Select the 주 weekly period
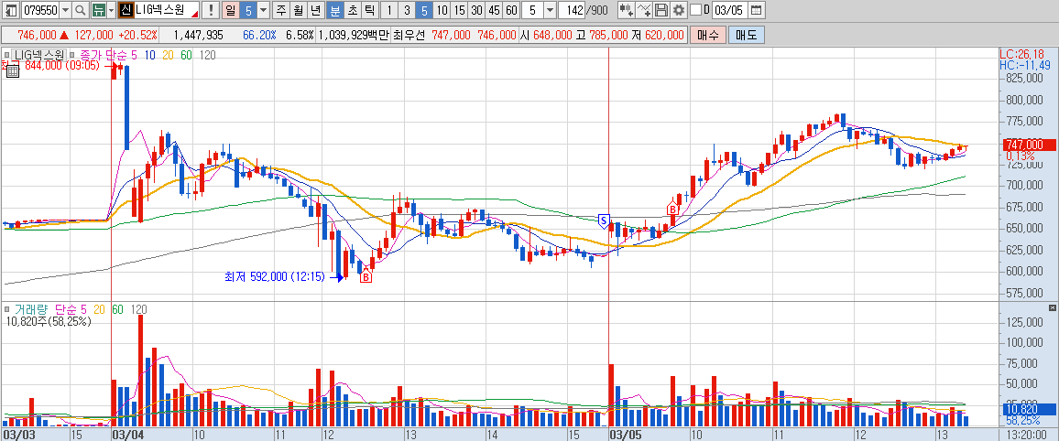1059x441 pixels. (x=281, y=10)
